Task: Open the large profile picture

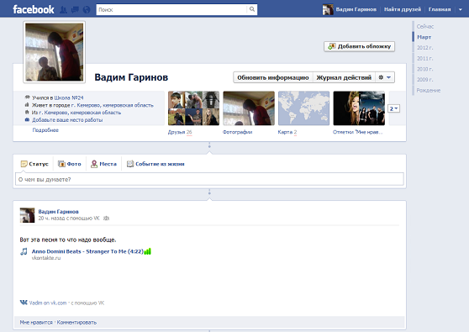Action: [x=54, y=52]
